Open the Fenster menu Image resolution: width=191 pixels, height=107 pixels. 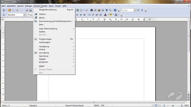pos(58,6)
